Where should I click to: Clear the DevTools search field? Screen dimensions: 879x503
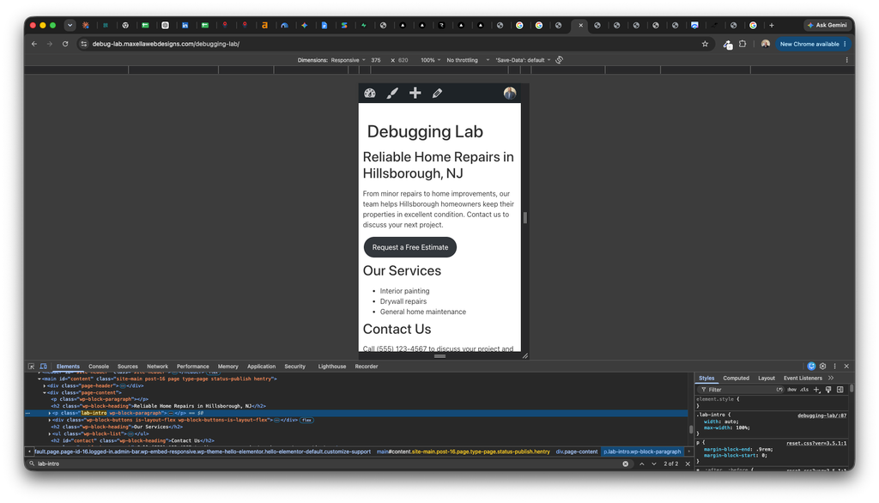[626, 464]
